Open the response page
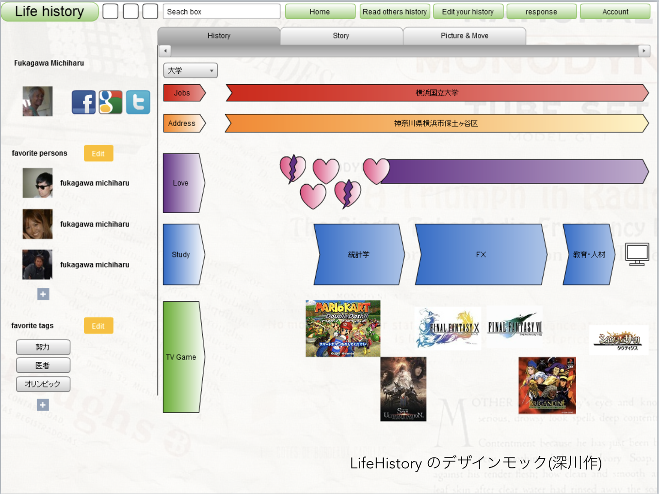 pyautogui.click(x=541, y=11)
